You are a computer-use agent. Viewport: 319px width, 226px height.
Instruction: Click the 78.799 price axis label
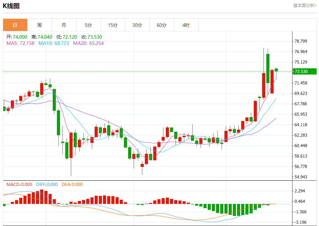point(301,41)
